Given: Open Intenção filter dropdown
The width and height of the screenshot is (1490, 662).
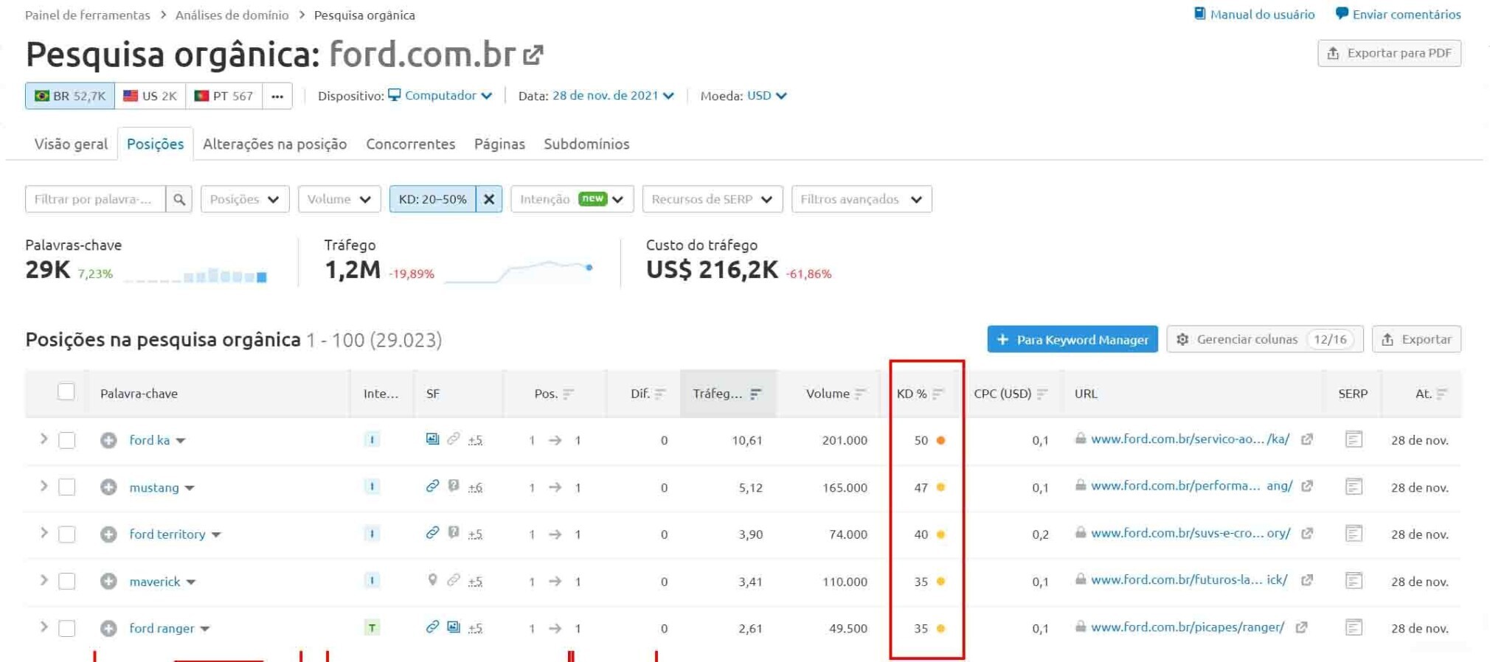Looking at the screenshot, I should tap(572, 199).
